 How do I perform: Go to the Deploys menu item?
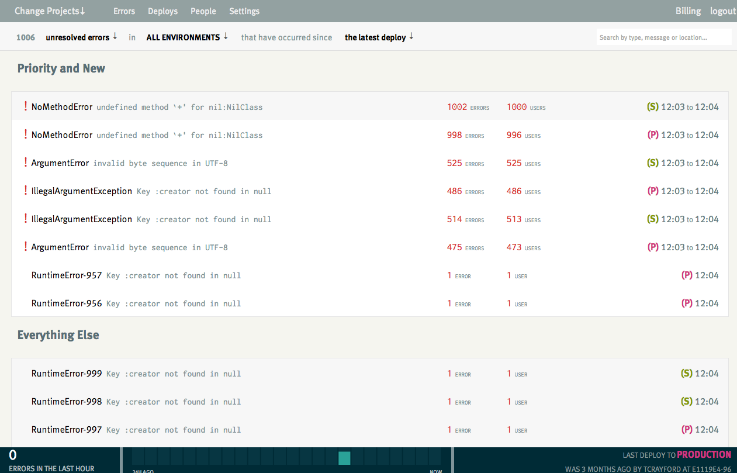tap(162, 11)
